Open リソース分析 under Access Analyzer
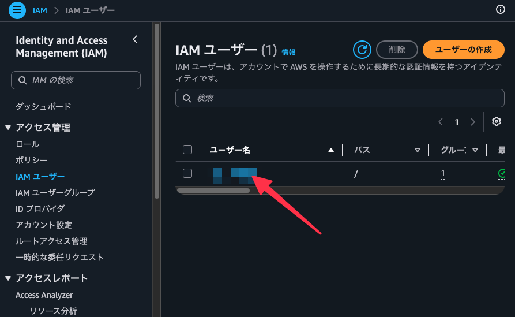 click(53, 311)
